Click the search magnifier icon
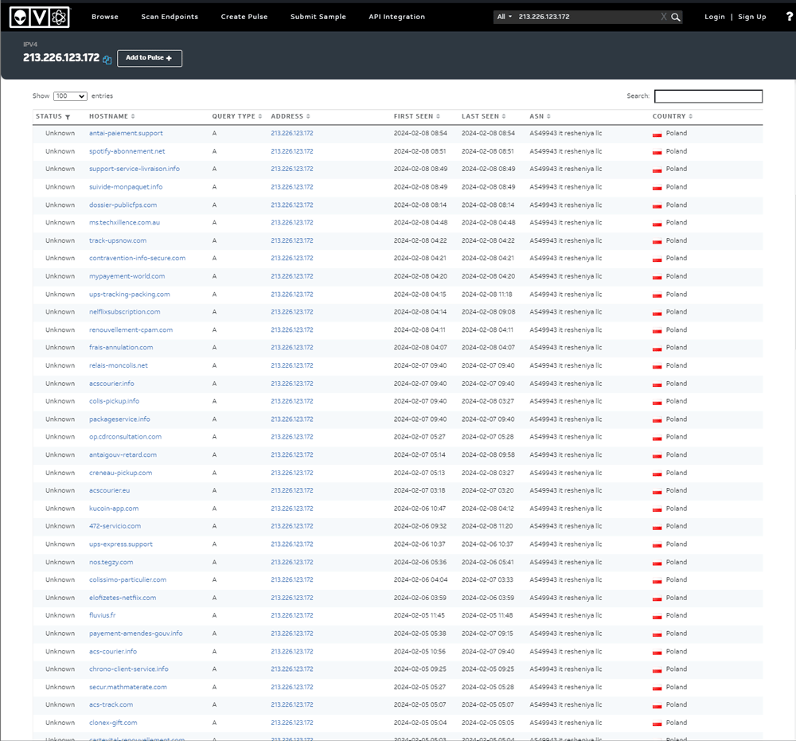This screenshot has height=741, width=796. [675, 17]
